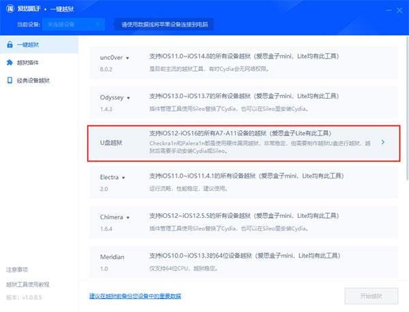This screenshot has height=312, width=409.
Task: Open the 当前设备 device dropdown
Action: pyautogui.click(x=71, y=25)
